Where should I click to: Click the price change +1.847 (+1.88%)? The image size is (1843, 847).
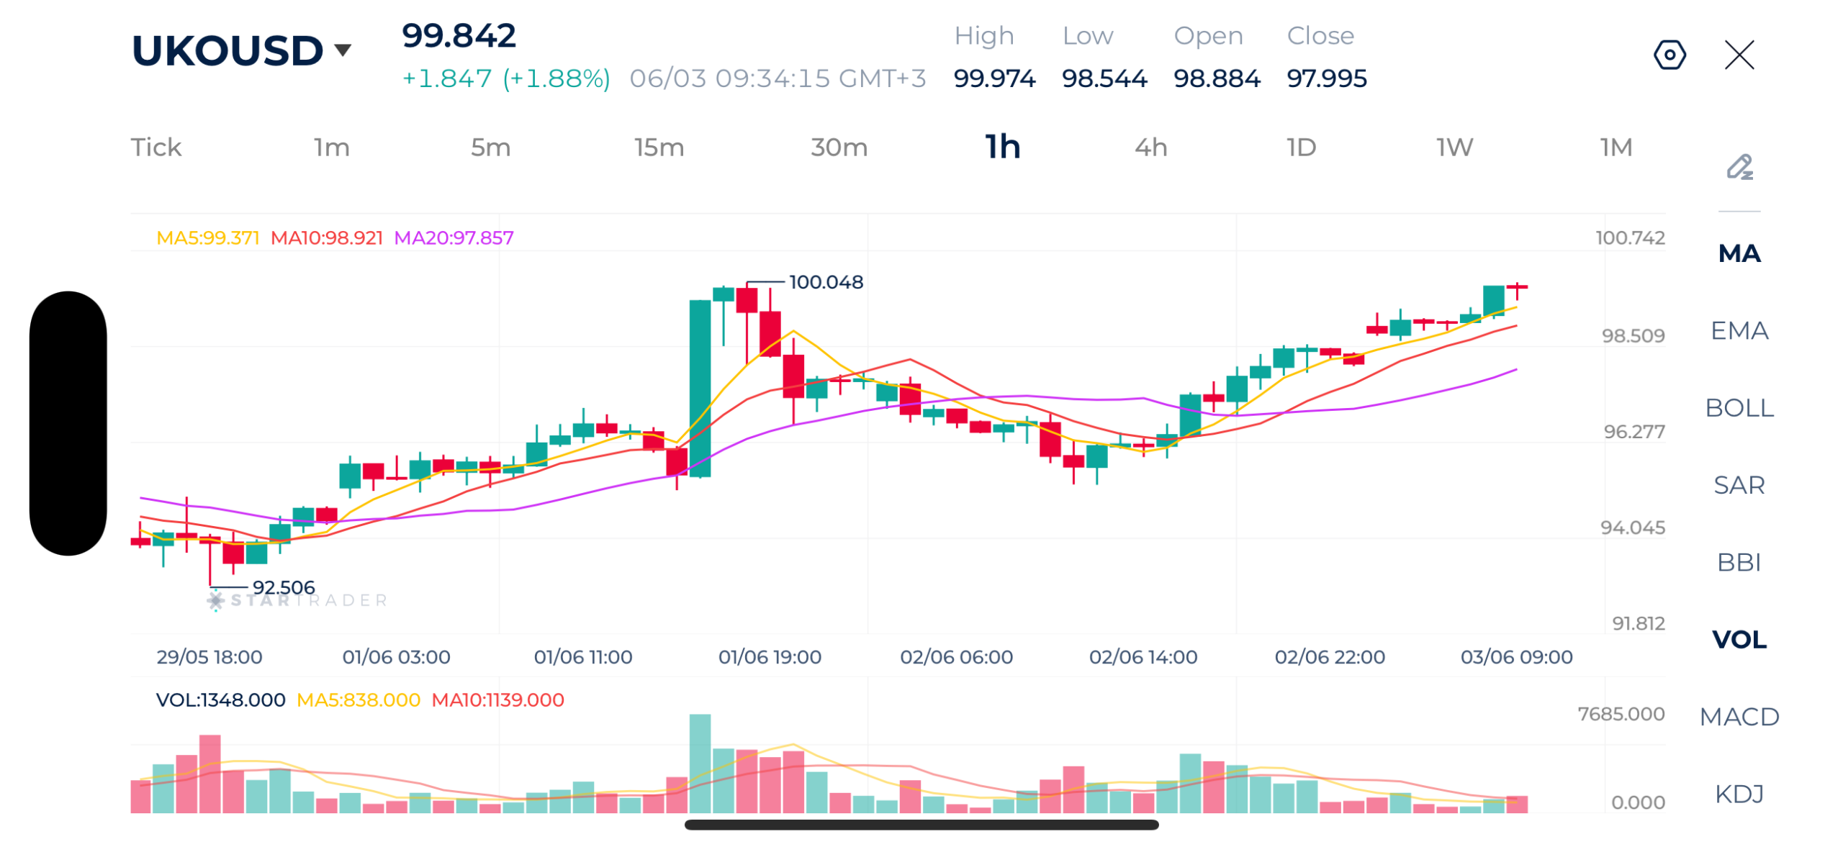coord(505,78)
